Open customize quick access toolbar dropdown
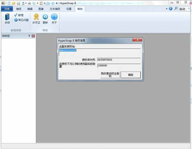 coord(57,3)
